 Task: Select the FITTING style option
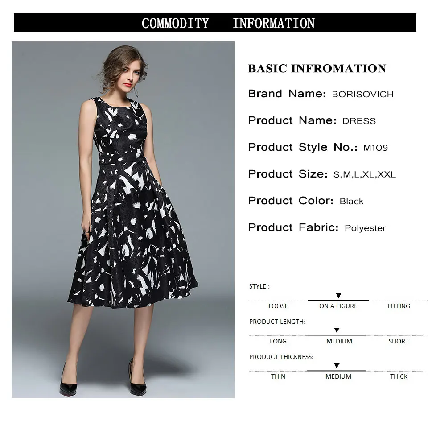tap(399, 306)
